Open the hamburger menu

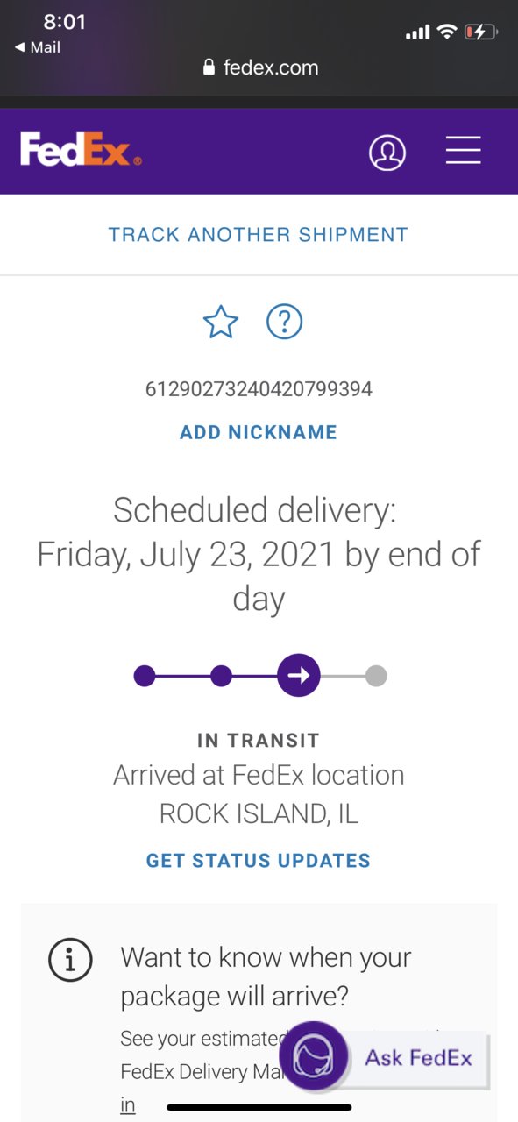pyautogui.click(x=463, y=150)
